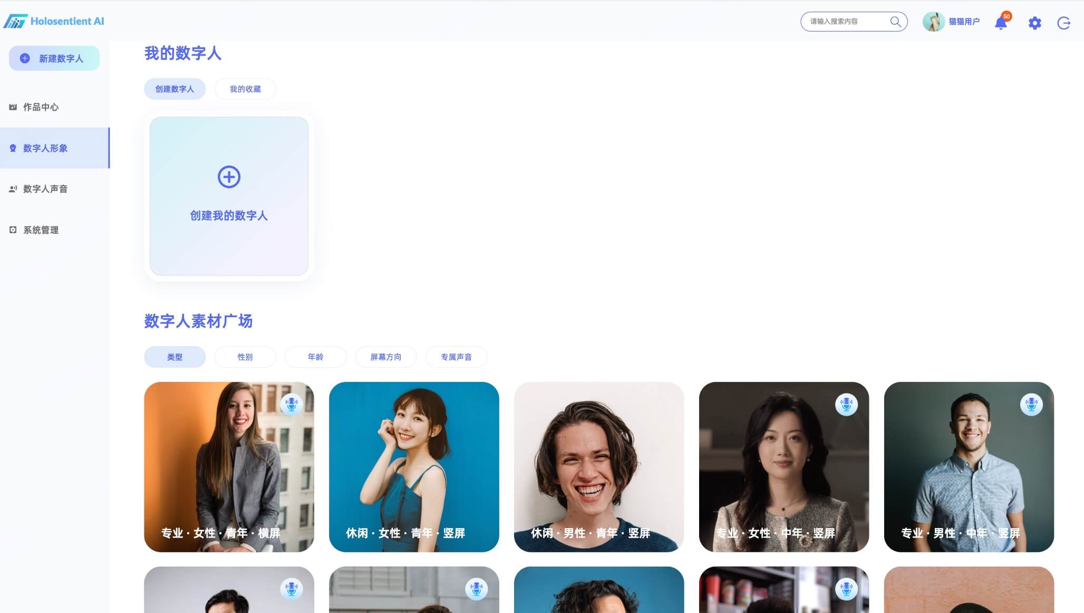Click the Holosentient AI logo

tap(54, 21)
